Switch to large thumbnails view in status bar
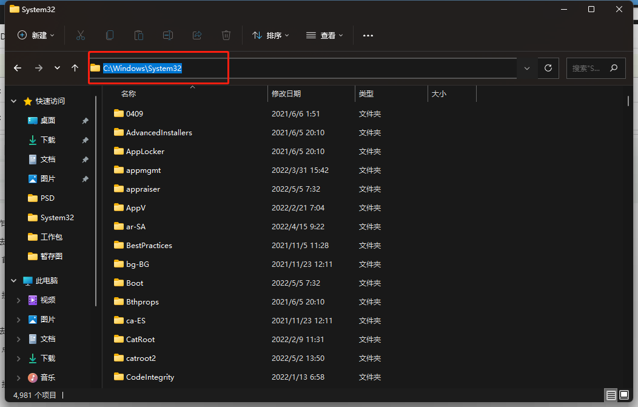 pyautogui.click(x=624, y=395)
